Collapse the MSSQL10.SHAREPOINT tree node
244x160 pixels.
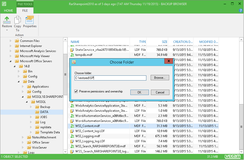click(23, 97)
